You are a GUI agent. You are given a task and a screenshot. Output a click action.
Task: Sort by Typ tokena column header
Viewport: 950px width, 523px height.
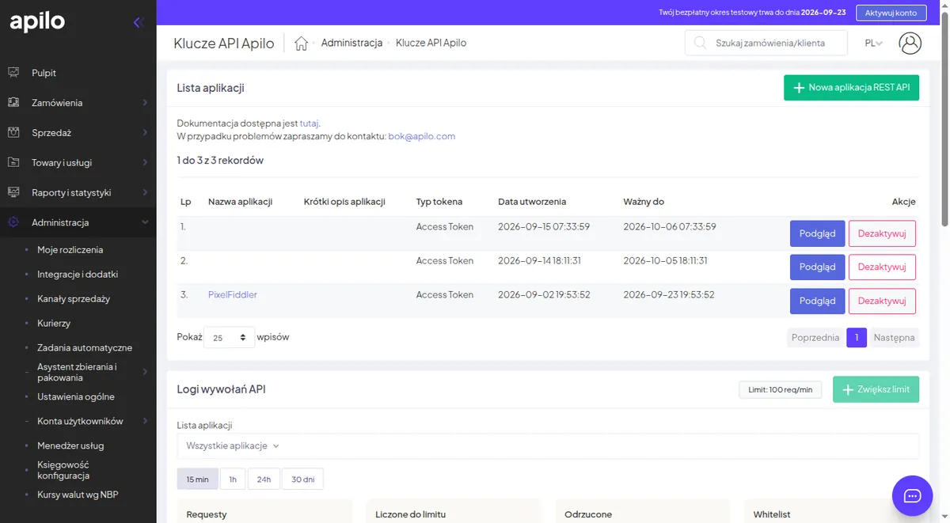pyautogui.click(x=439, y=202)
